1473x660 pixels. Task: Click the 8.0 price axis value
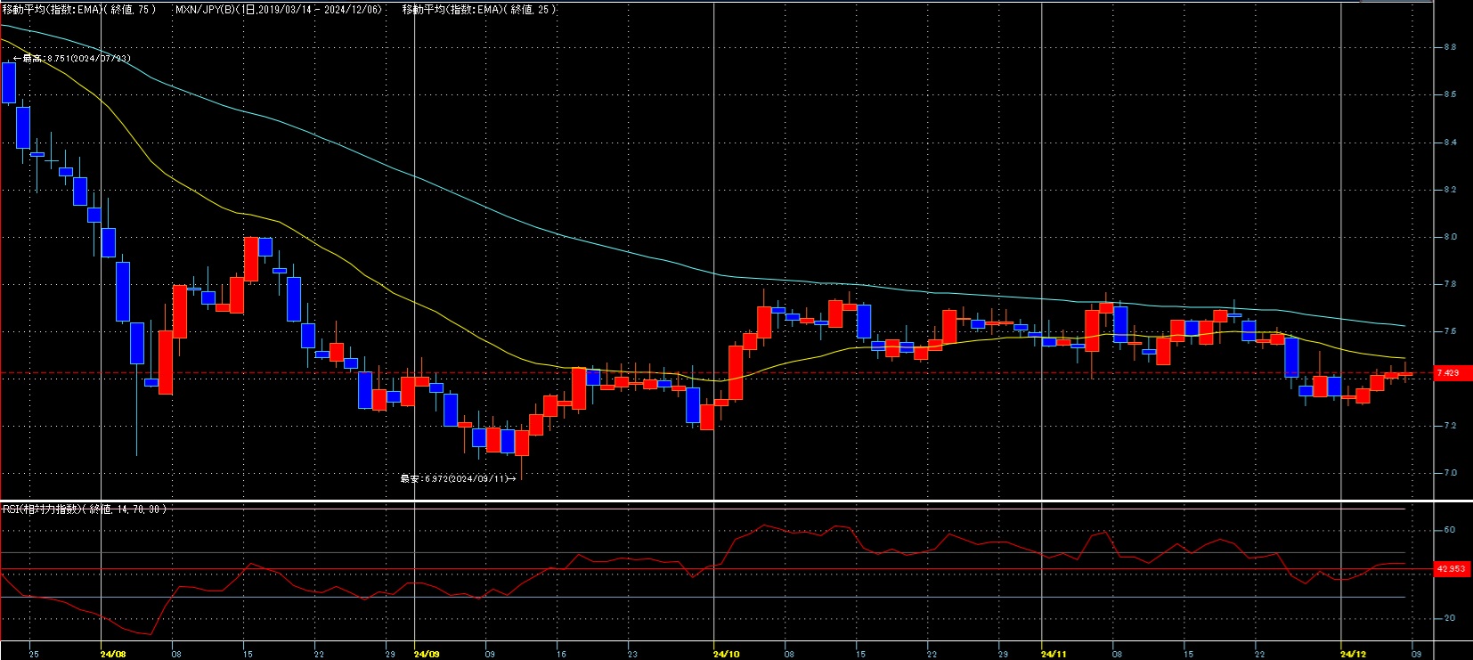(1450, 237)
